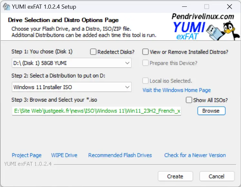Click the YUMI app icon in the title bar
Viewport: 241px width, 187px height.
(x=6, y=7)
